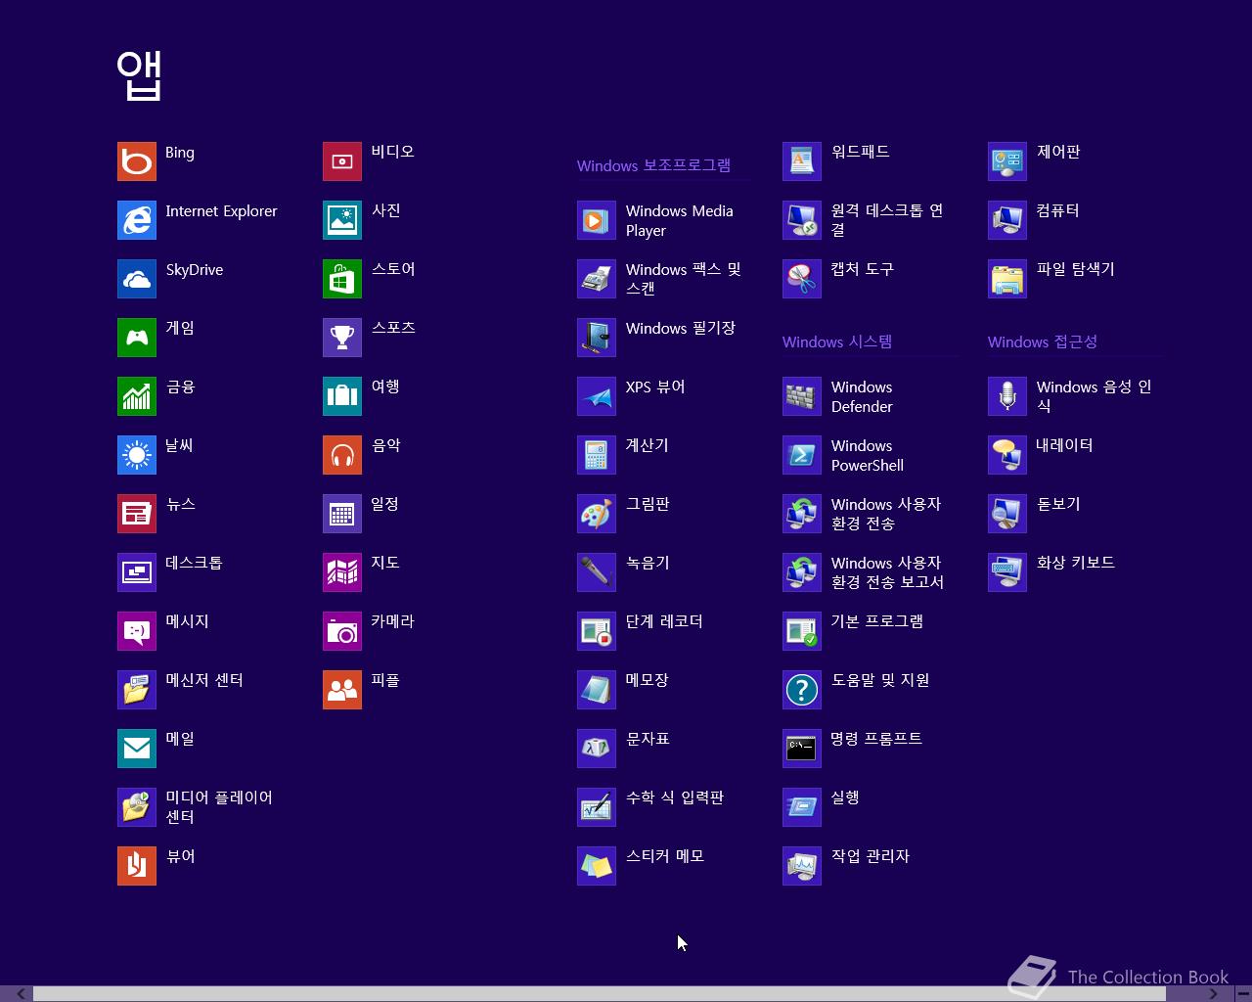The height and width of the screenshot is (1002, 1252).
Task: Open the 메일 (Mail) app
Action: (156, 749)
